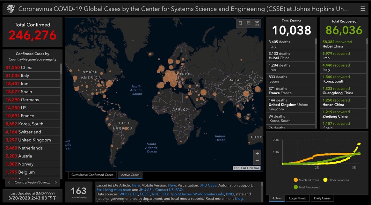
Task: Open the ECDC data source link
Action: 145,194
